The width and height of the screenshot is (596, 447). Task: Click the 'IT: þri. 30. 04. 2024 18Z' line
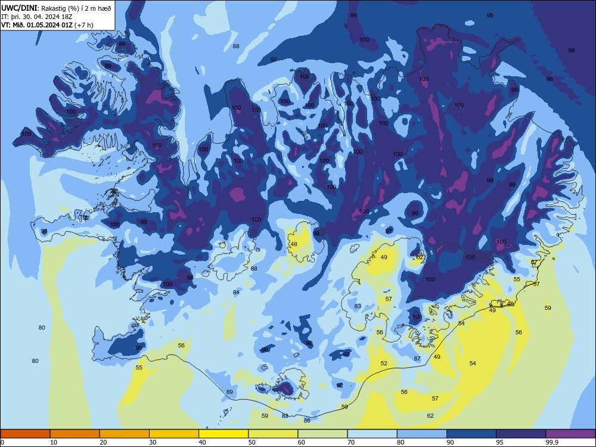point(36,17)
